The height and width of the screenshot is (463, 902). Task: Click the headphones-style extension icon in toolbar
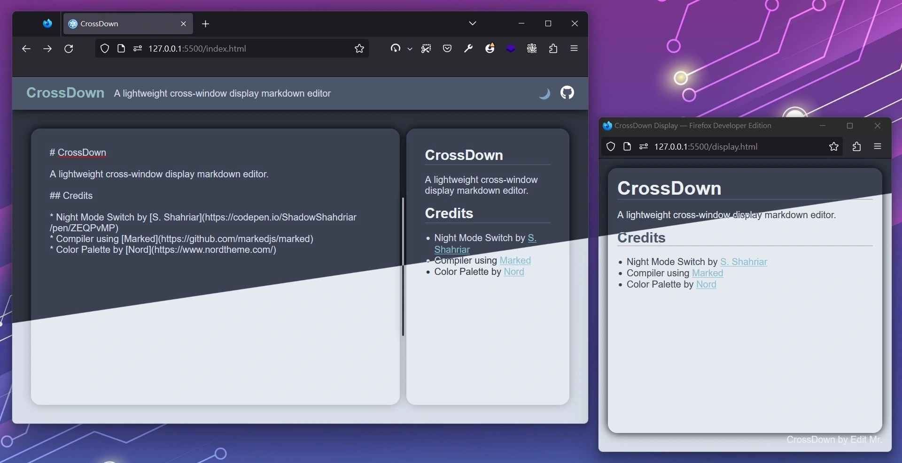point(396,48)
